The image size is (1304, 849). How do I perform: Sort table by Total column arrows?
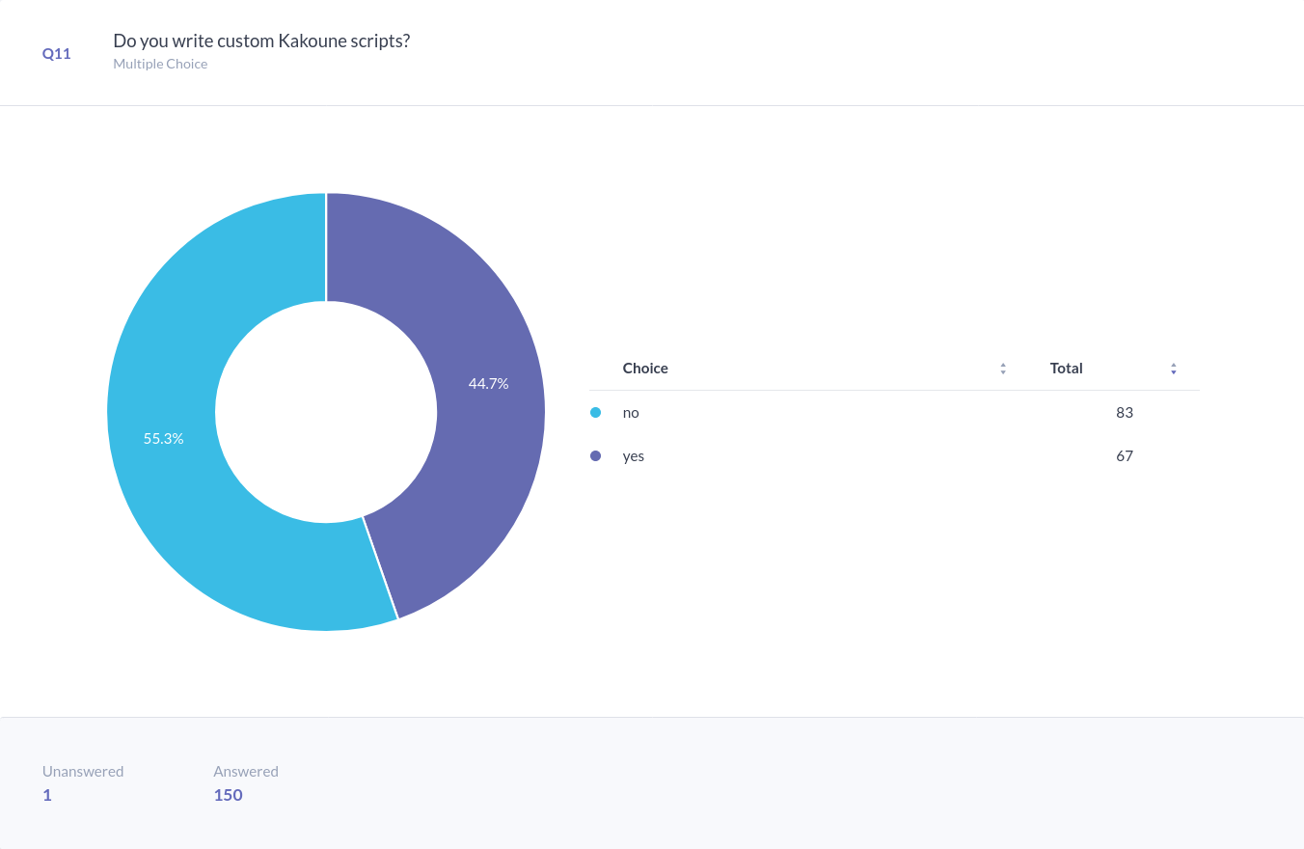1173,369
